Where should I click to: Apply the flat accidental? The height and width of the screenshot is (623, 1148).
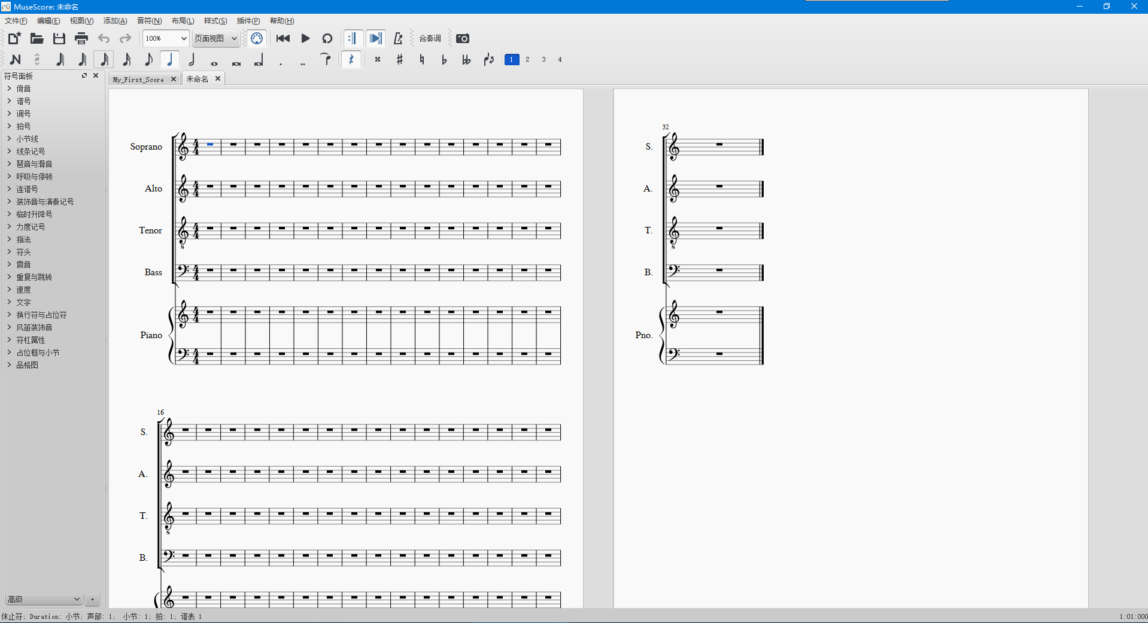tap(444, 59)
